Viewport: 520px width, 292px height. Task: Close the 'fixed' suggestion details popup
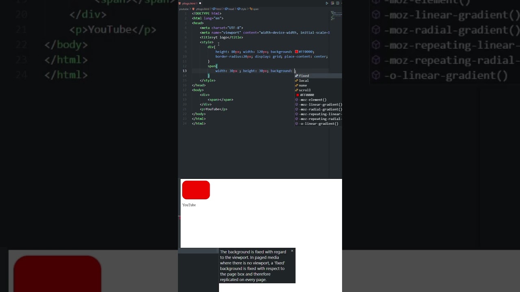pos(292,251)
